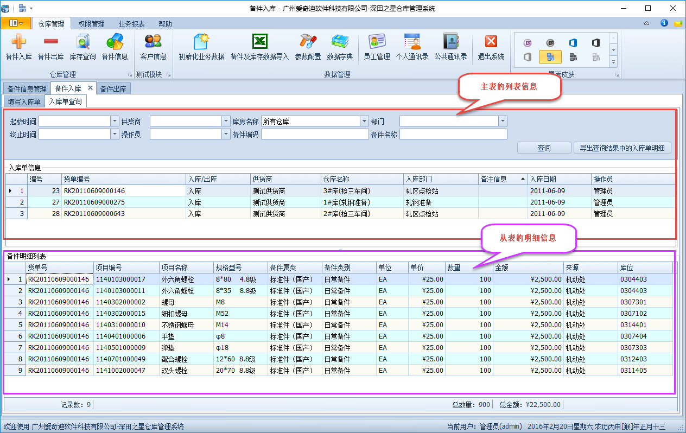Select the gray Office skin icon
This screenshot has height=433, width=686.
tap(527, 57)
